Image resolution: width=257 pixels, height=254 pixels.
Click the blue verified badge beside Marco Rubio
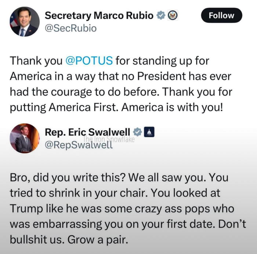point(160,15)
